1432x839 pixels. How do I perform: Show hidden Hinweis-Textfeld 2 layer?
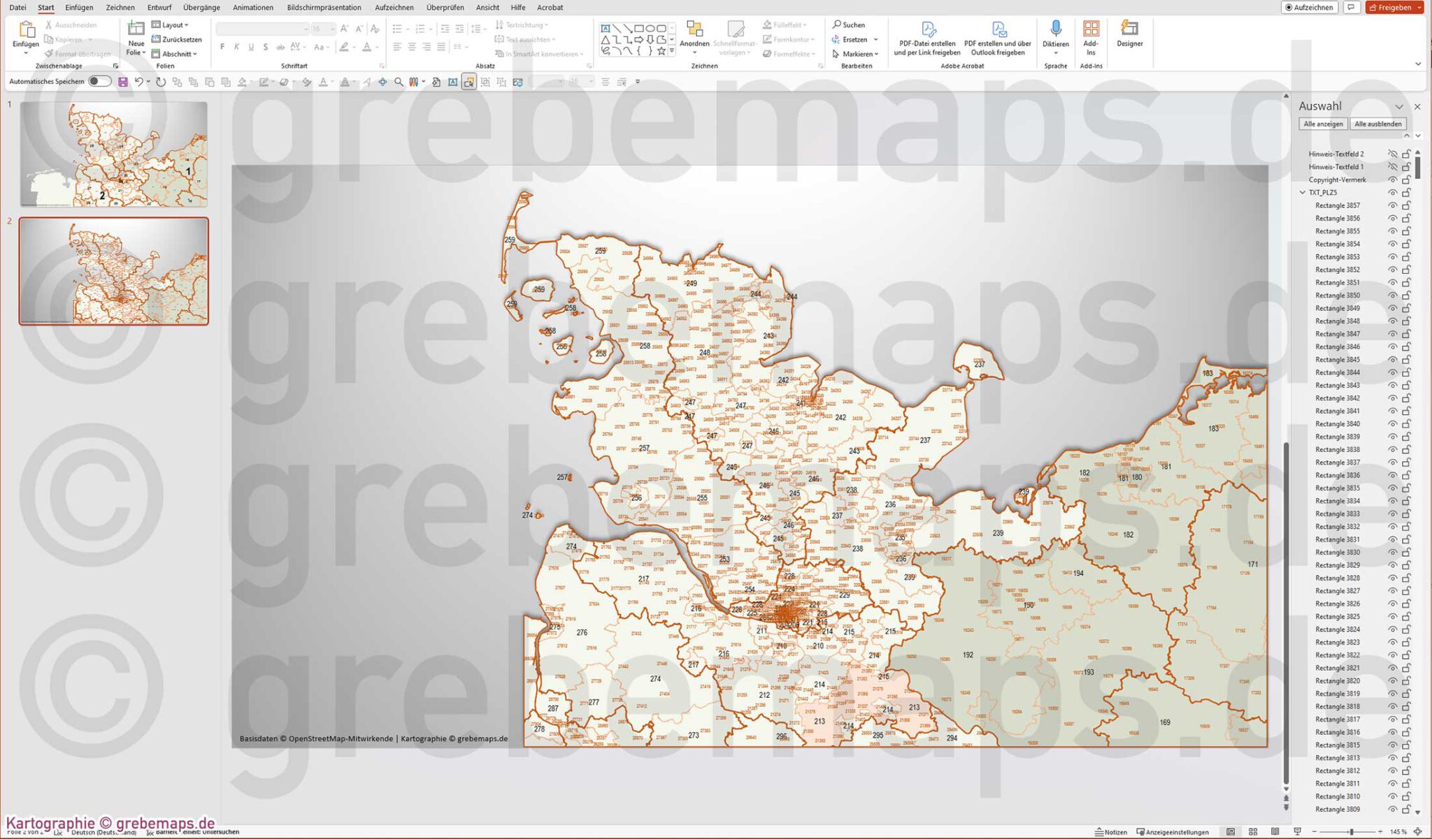pos(1392,154)
